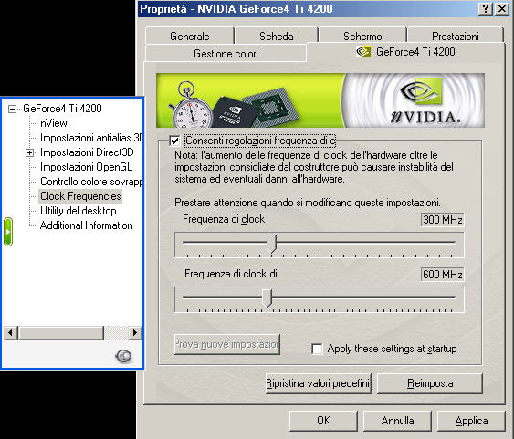Click the round pin icon in tree panel

tap(123, 356)
